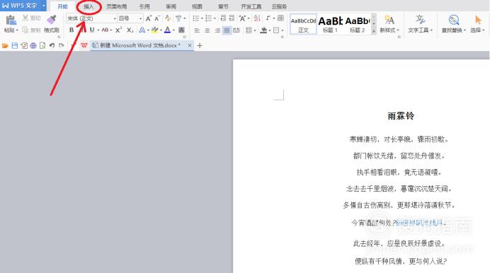
Task: Click the sort icon
Action: pyautogui.click(x=257, y=18)
